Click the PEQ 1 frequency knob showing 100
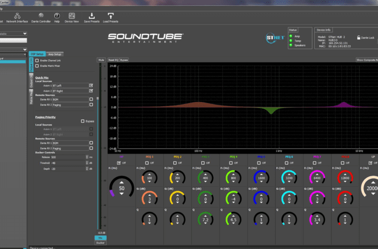The image size is (378, 249). pos(149,178)
